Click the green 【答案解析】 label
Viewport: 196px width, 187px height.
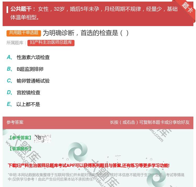[x=20, y=149]
